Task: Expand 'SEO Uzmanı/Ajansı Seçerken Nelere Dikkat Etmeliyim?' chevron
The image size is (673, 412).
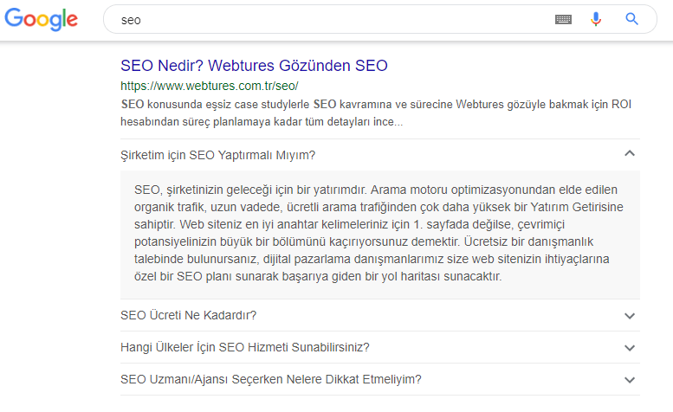Action: tap(629, 380)
